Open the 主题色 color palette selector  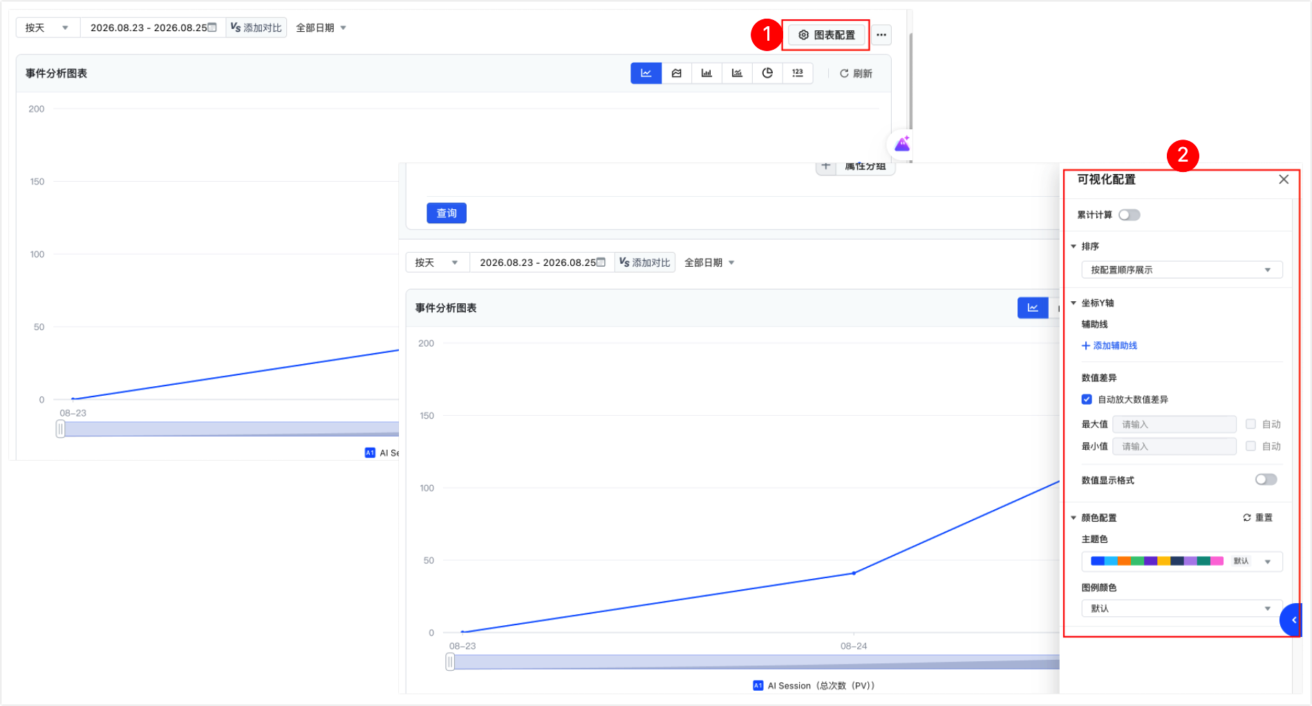click(1182, 561)
